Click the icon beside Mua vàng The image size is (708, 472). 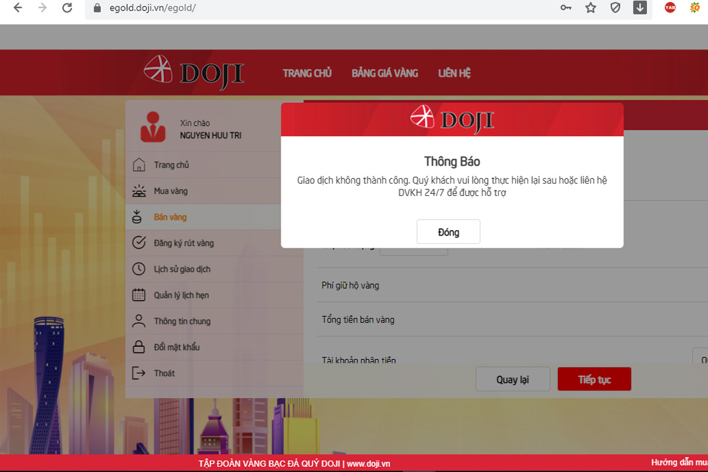(139, 191)
